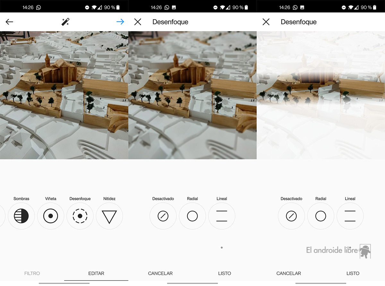Choose Lineal blur in right screen

(350, 216)
